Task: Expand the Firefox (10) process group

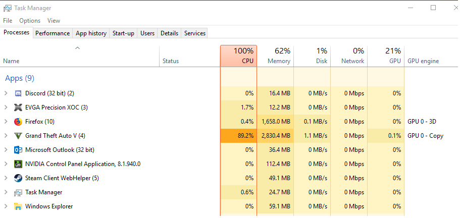Action: click(x=6, y=121)
